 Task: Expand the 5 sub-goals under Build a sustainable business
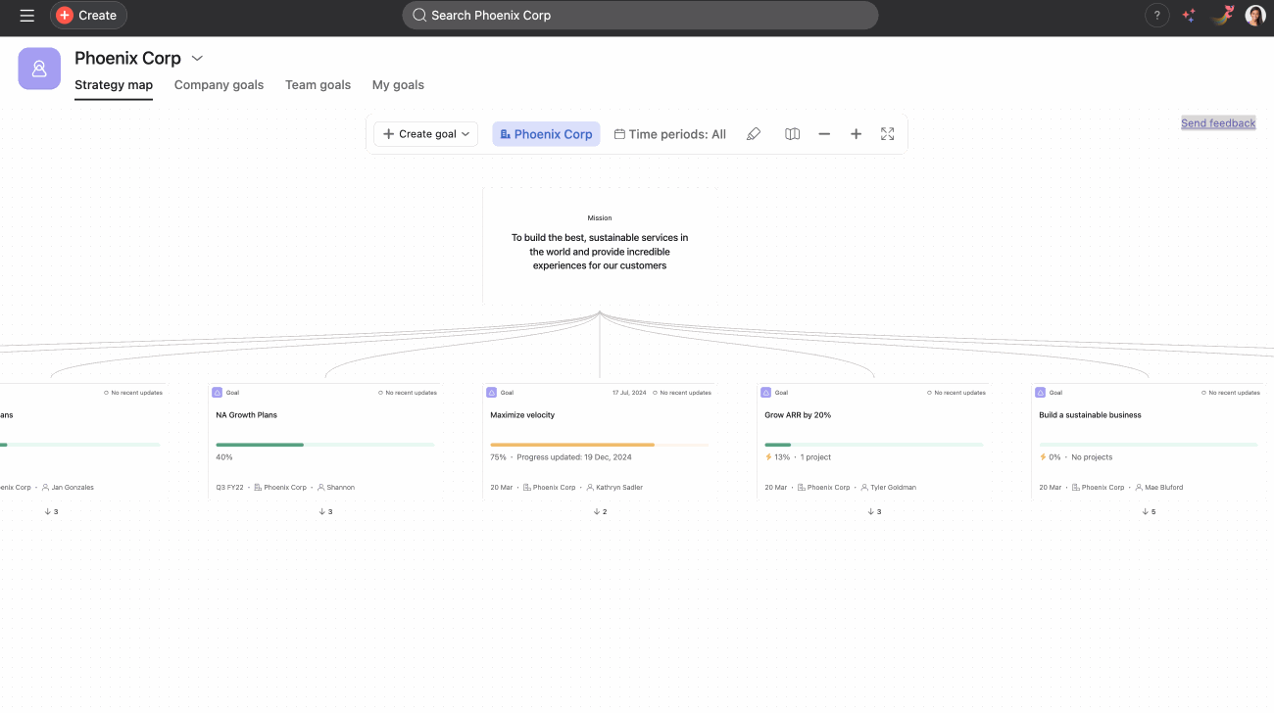(1148, 511)
